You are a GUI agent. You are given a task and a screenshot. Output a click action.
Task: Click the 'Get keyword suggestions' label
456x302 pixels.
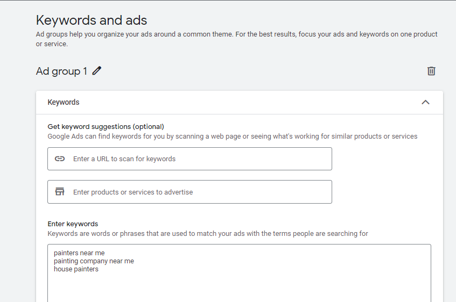click(x=89, y=127)
